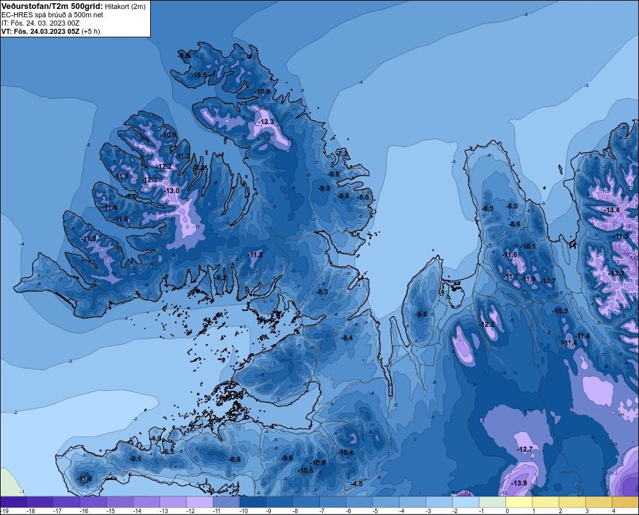
Task: Click the last legend swatch right of 4
Action: pos(625,502)
